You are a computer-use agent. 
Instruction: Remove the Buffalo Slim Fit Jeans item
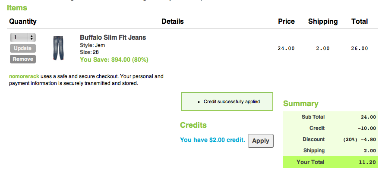(x=22, y=59)
